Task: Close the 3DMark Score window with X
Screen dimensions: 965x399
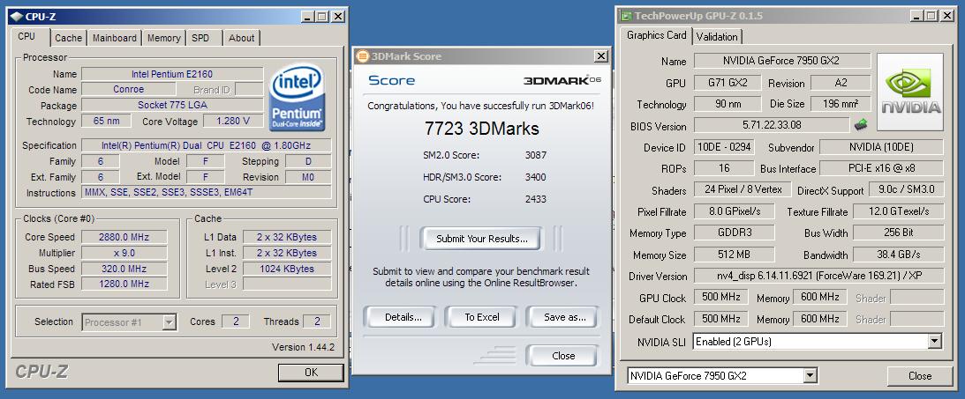Action: point(601,56)
